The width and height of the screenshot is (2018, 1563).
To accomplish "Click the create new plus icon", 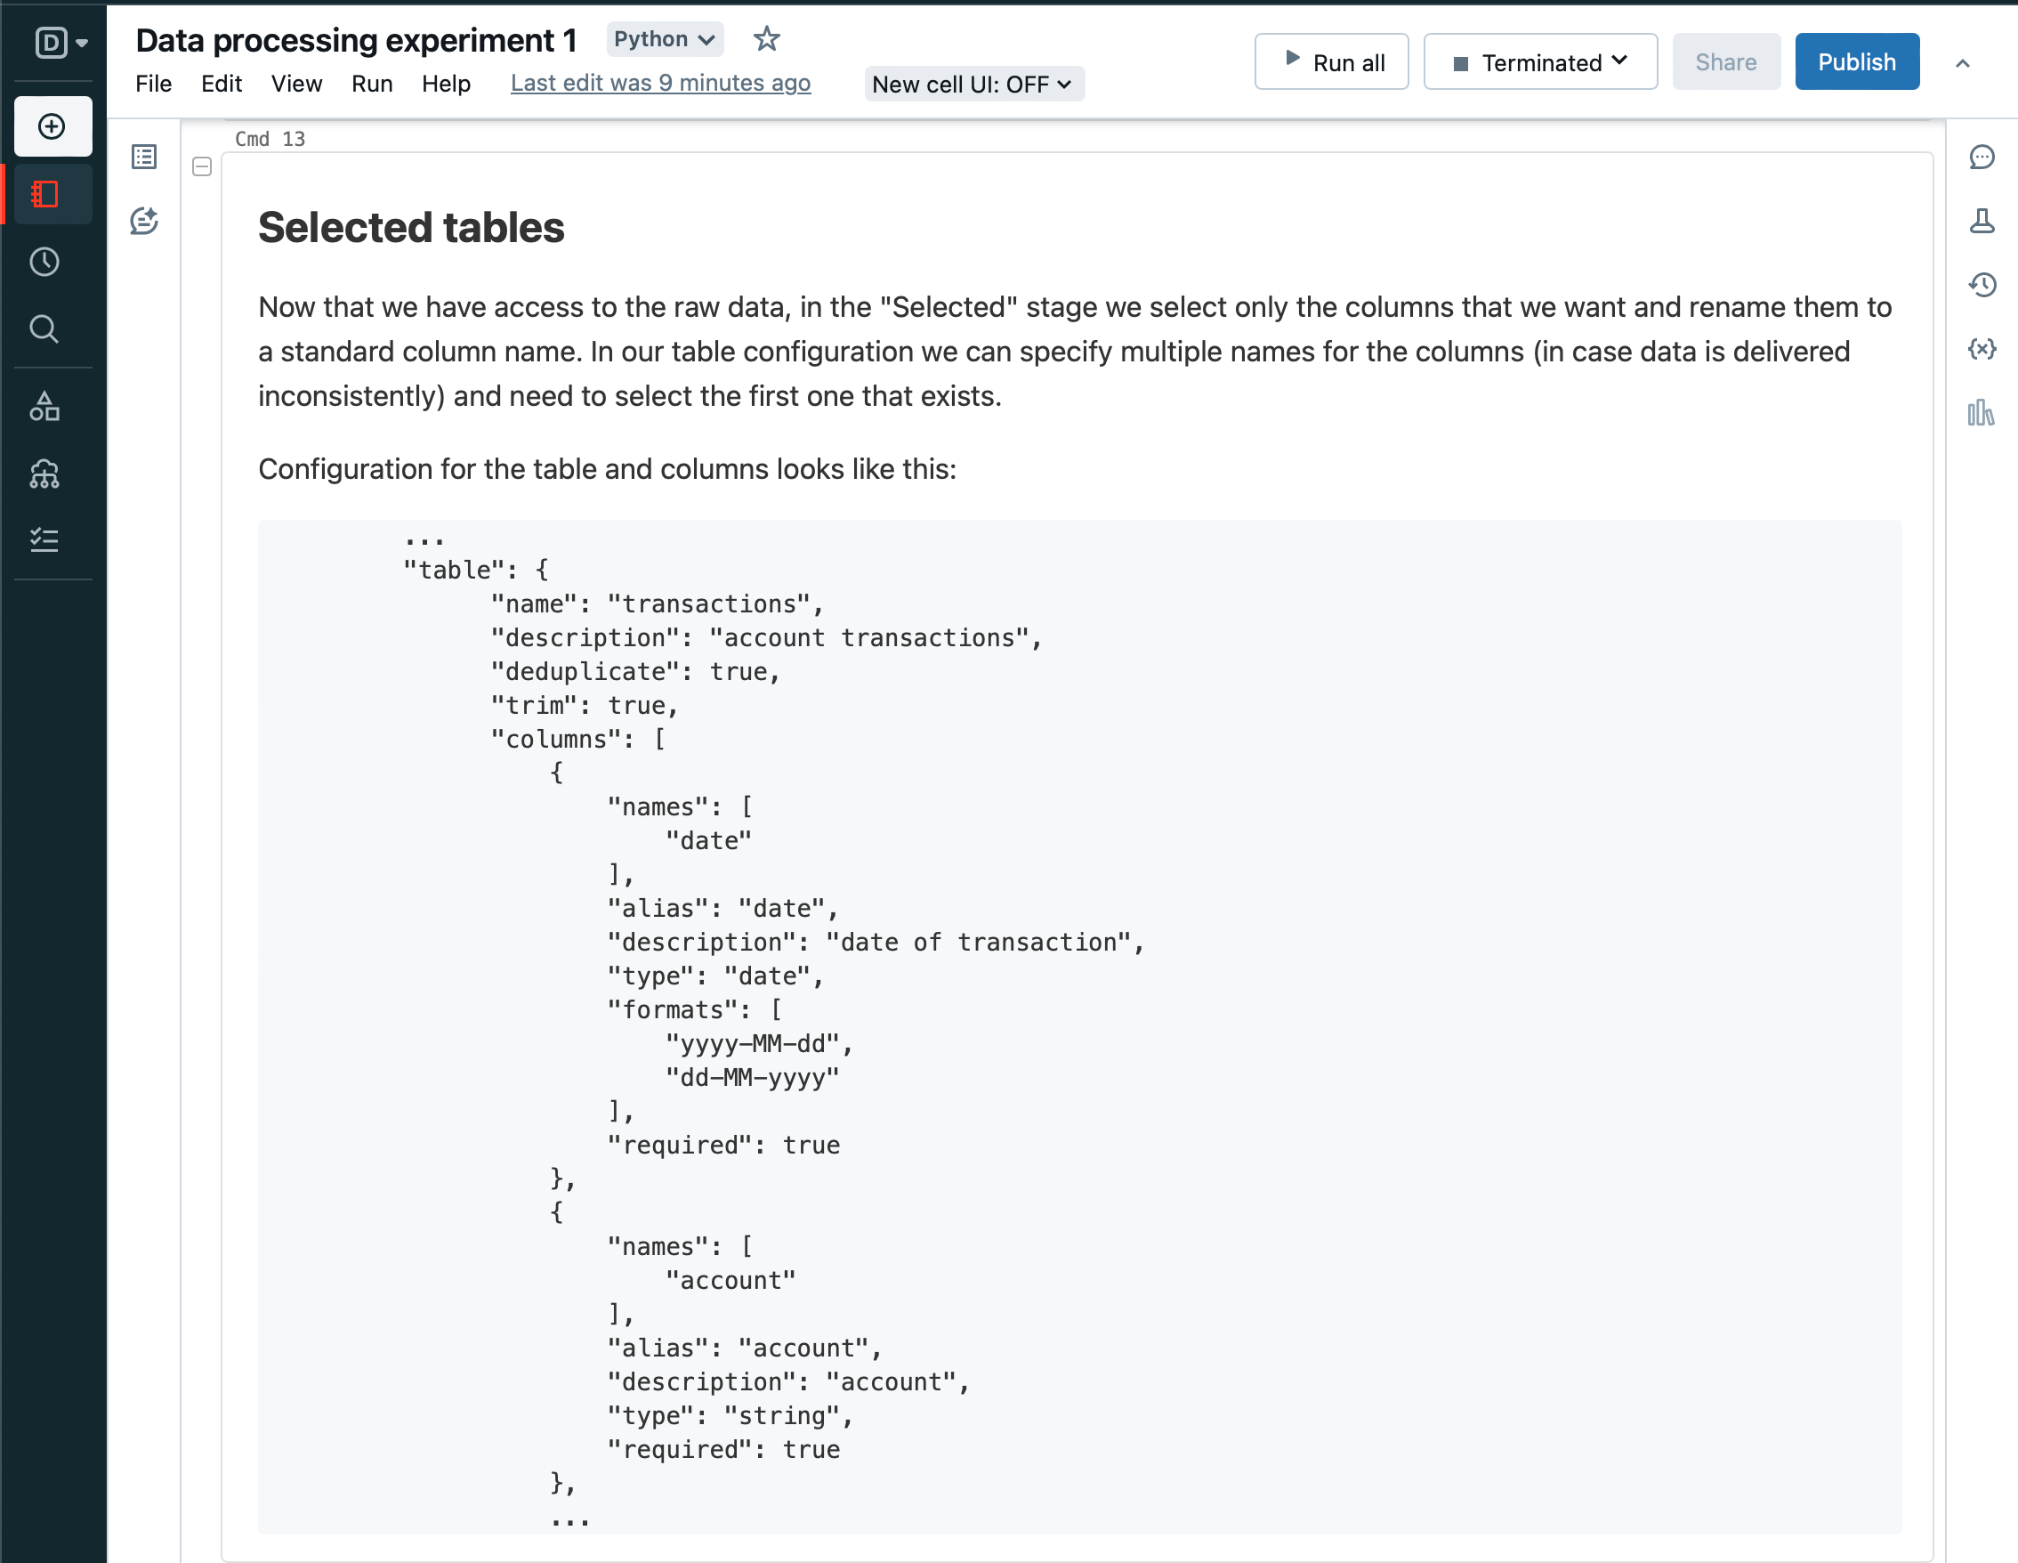I will click(x=52, y=126).
